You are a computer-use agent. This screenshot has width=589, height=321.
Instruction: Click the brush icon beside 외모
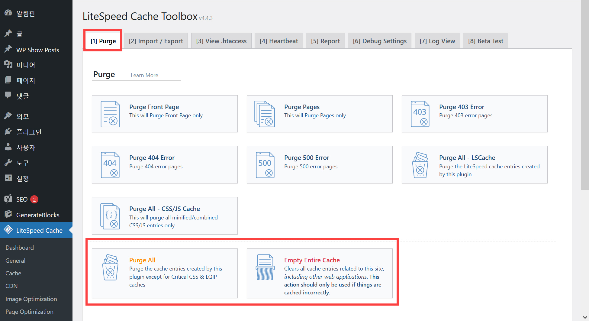[x=8, y=115]
